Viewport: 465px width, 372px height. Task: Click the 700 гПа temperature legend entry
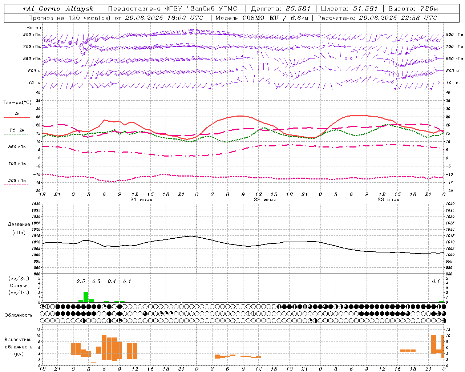pos(17,164)
